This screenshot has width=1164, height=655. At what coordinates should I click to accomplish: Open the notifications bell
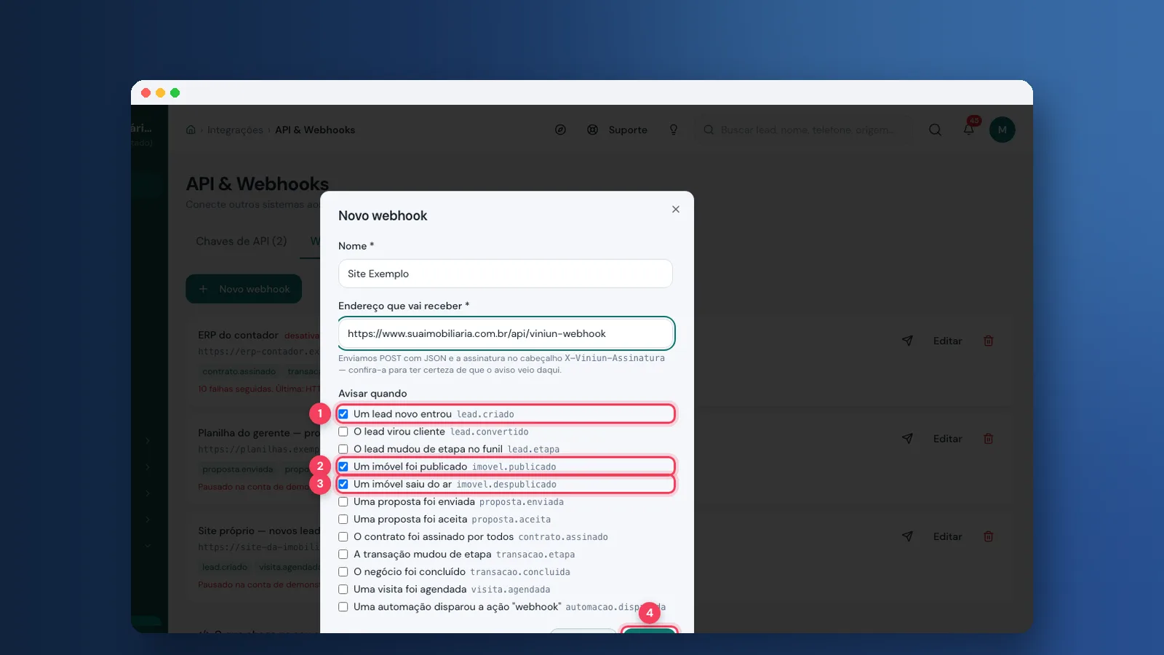coord(969,130)
